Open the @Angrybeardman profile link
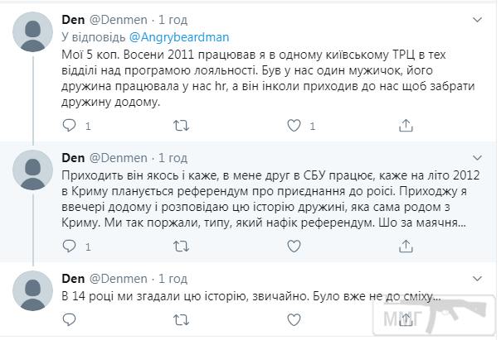 tap(178, 37)
